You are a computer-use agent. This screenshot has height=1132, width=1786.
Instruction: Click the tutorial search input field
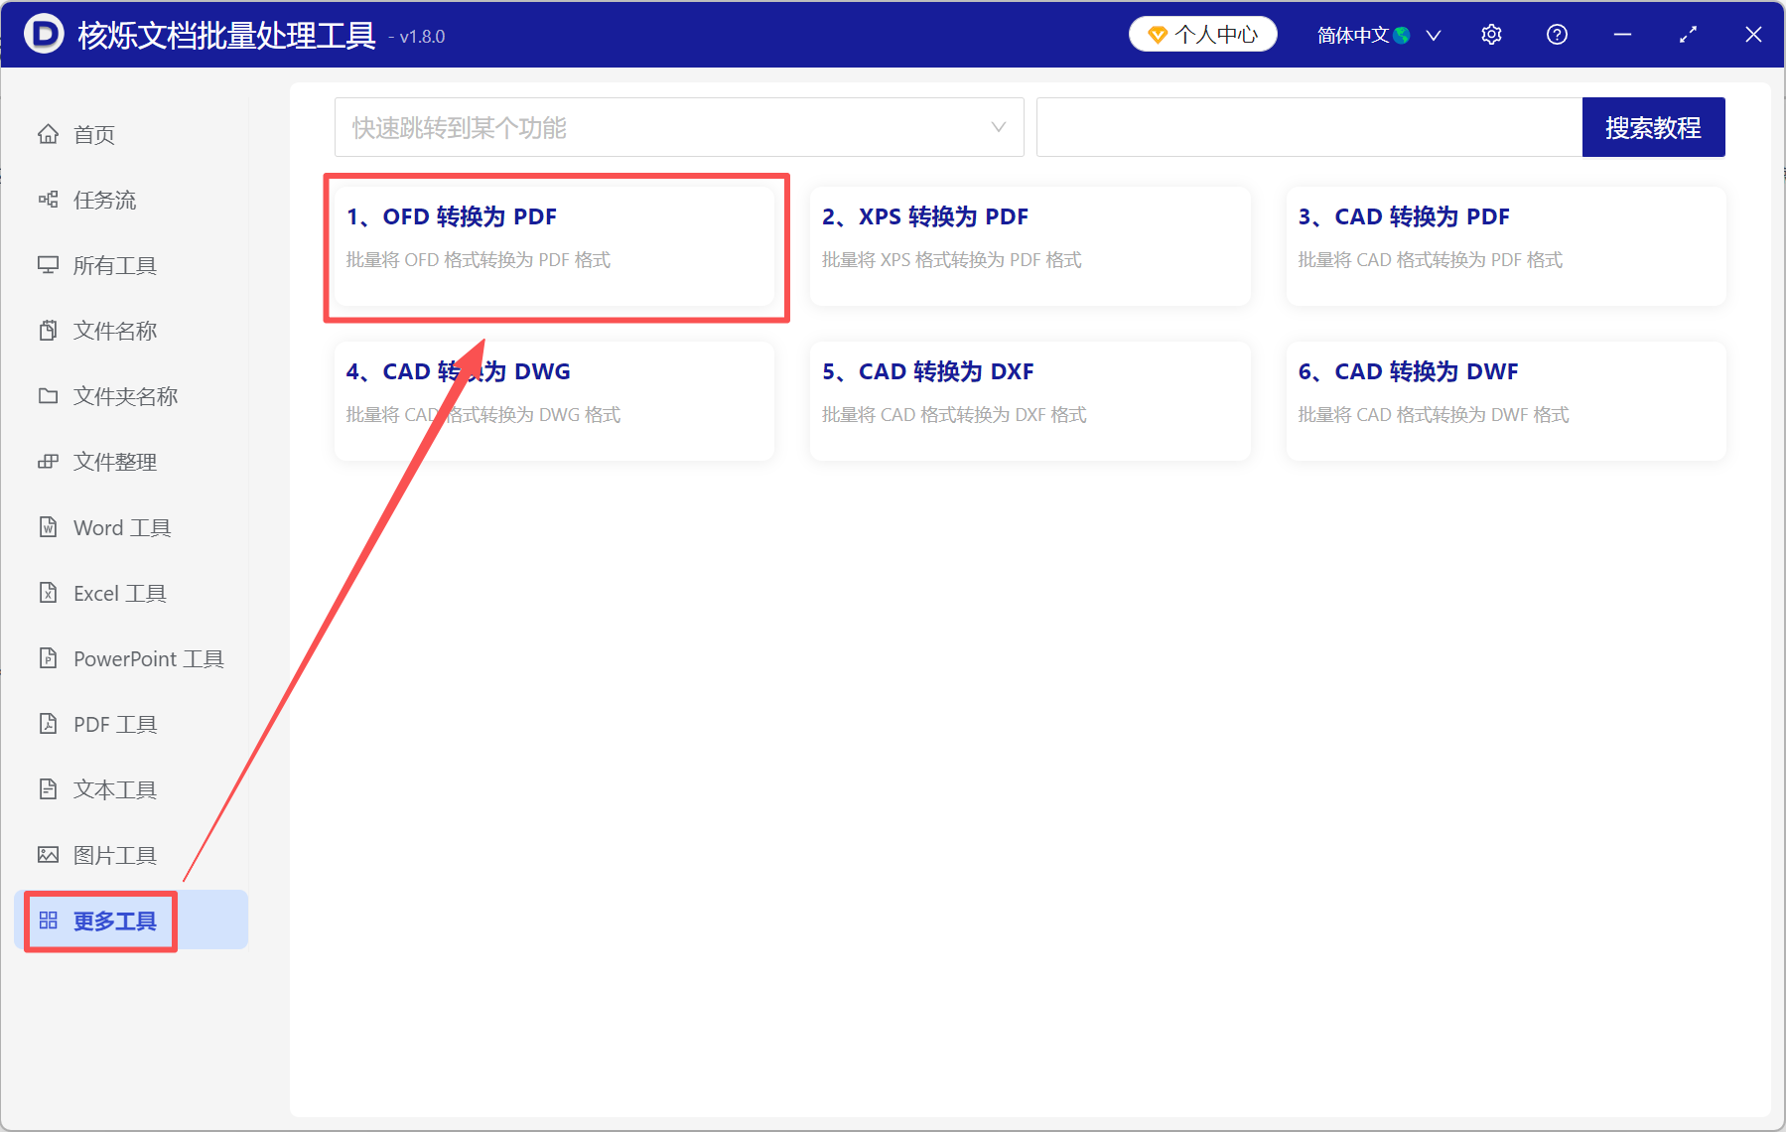coord(1309,127)
